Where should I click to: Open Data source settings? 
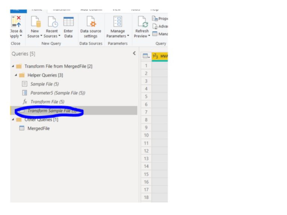[91, 27]
